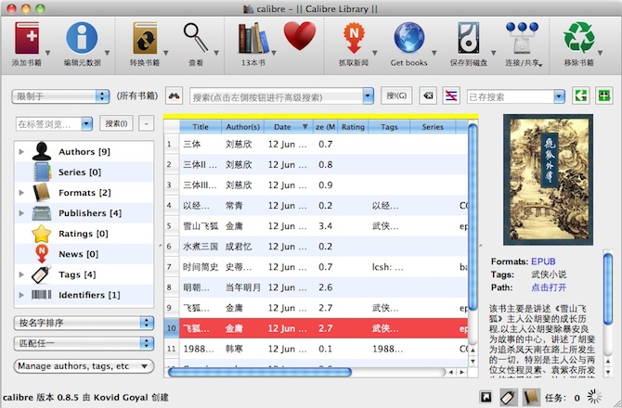
Task: Toggle tag browser button in status bar
Action: 508,397
